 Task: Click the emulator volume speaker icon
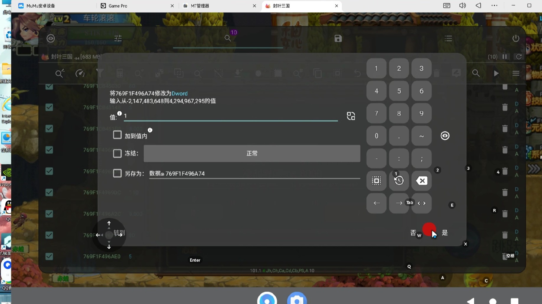[x=463, y=6]
